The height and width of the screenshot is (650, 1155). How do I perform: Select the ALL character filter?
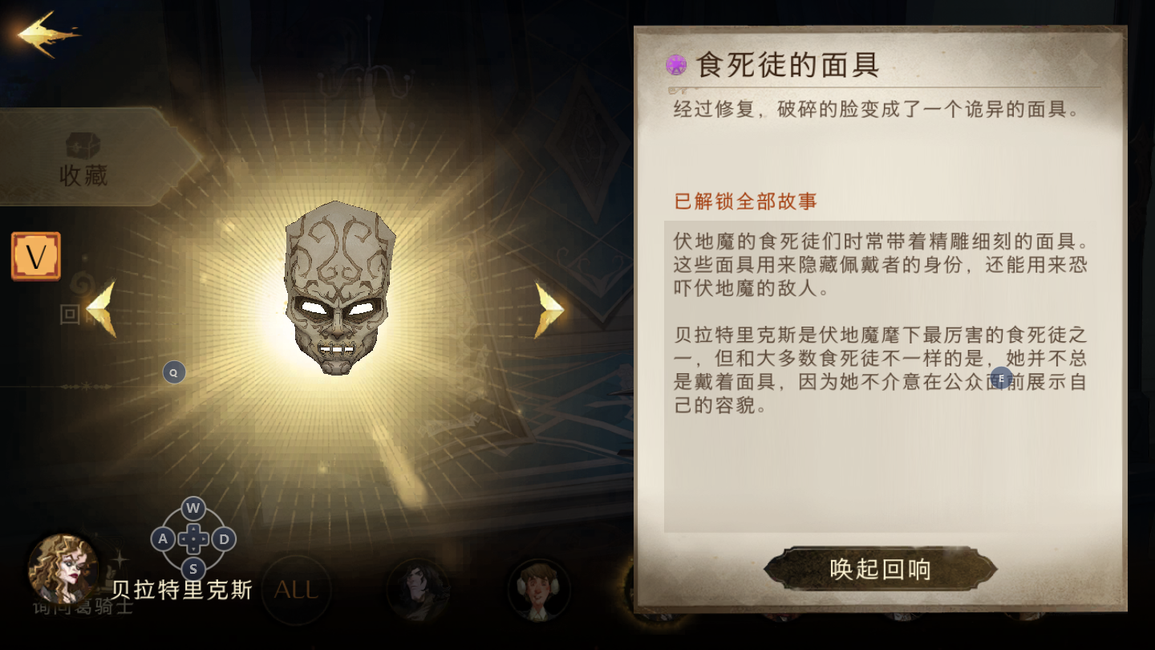pos(296,591)
